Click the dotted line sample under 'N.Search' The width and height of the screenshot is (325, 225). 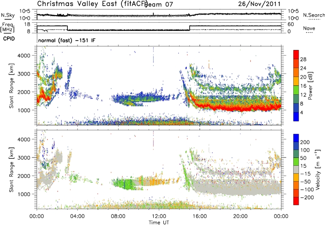[314, 19]
